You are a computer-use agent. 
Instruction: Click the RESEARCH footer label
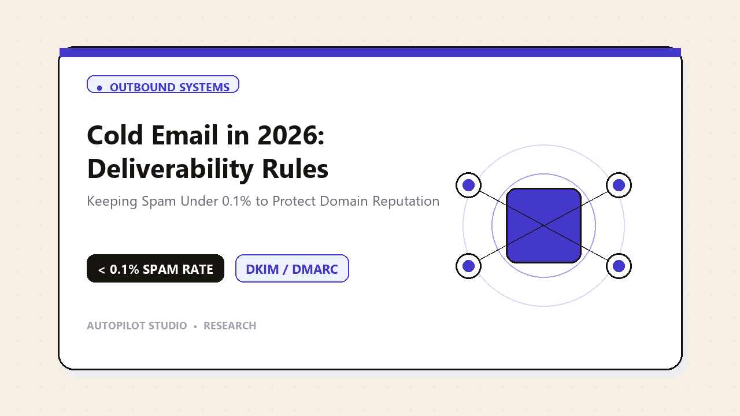pos(230,326)
